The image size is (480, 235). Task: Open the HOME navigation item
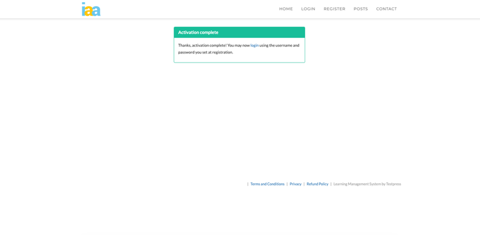(286, 9)
